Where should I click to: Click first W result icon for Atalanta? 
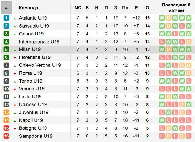tap(162, 18)
